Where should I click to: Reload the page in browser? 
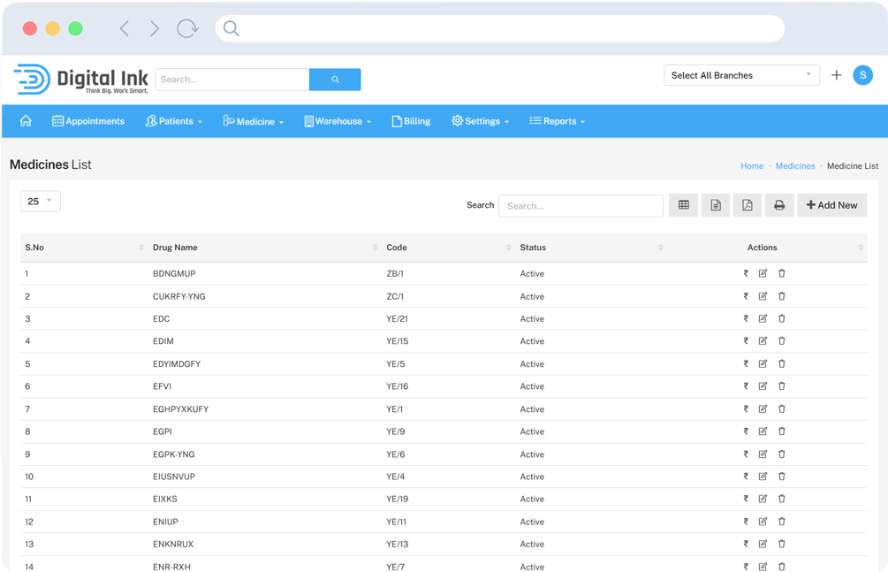(187, 29)
